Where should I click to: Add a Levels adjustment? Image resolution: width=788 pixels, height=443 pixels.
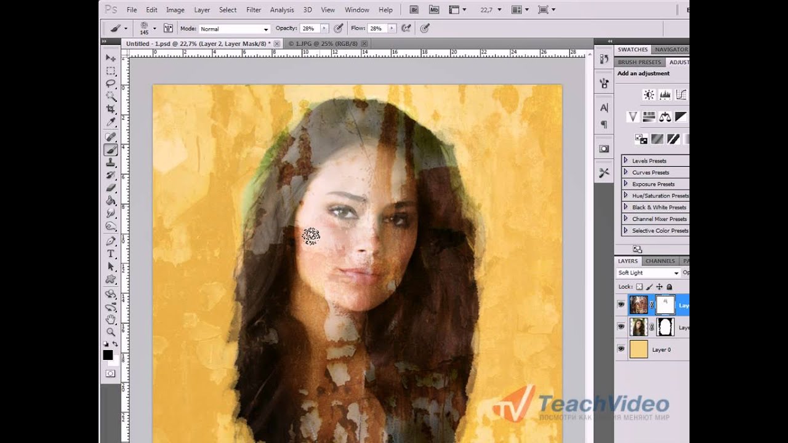tap(665, 95)
